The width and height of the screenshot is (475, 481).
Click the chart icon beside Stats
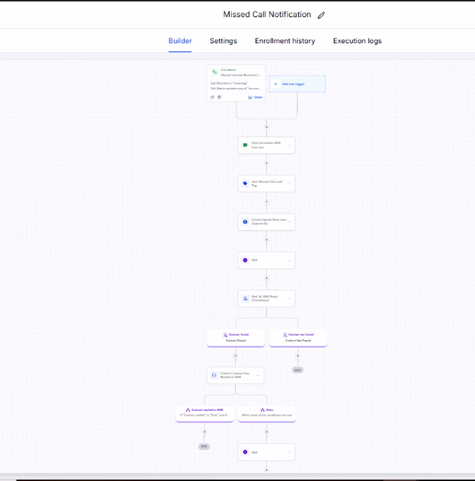click(250, 98)
